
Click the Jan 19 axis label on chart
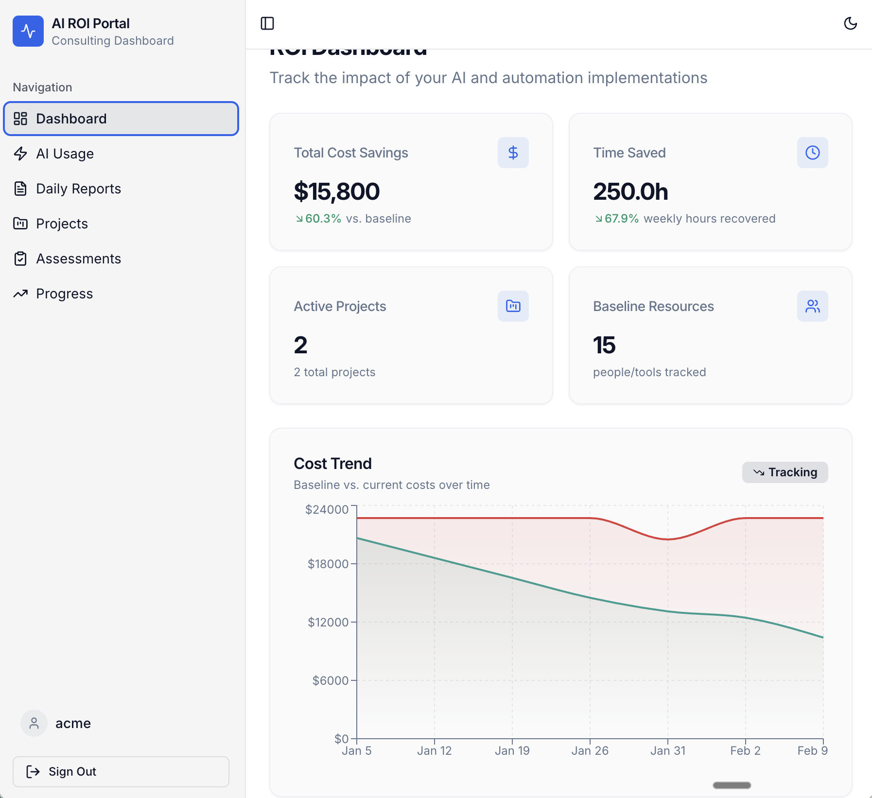[512, 751]
